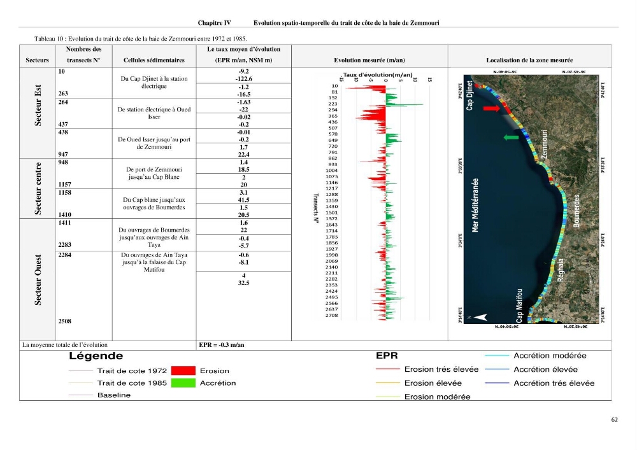The height and width of the screenshot is (450, 637).
Task: Click 'Du Cap Djinet à la station électrique' cell
Action: [154, 82]
